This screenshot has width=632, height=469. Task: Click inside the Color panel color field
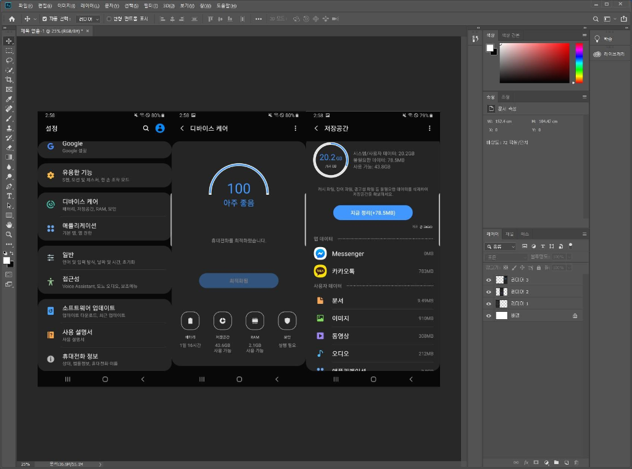coord(534,63)
